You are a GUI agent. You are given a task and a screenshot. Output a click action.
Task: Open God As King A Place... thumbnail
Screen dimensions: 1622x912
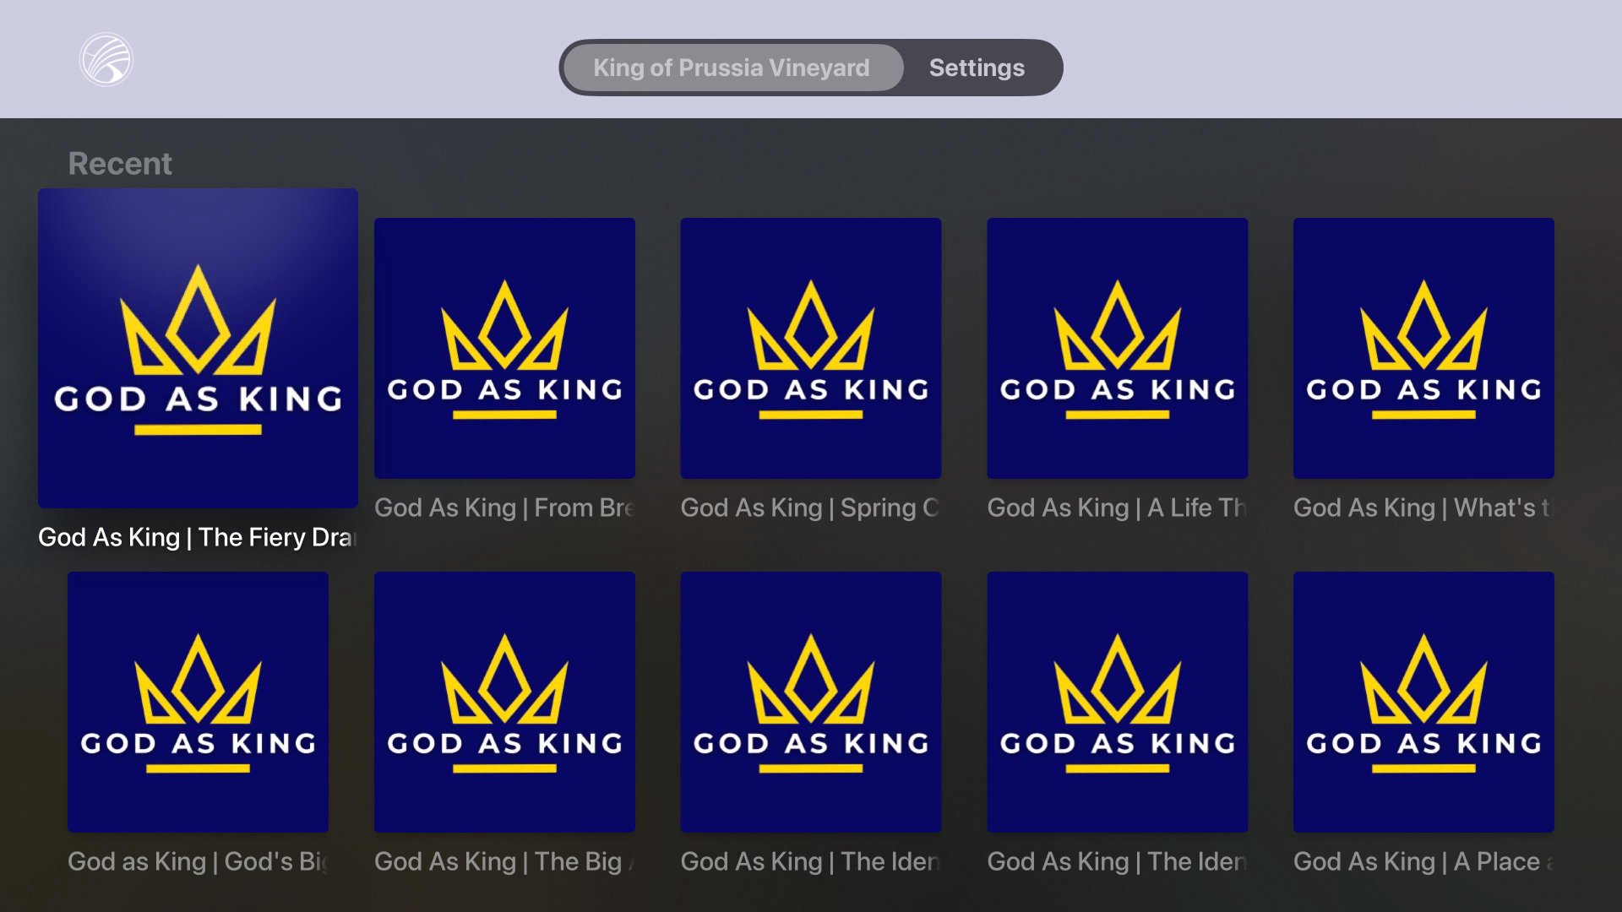[x=1423, y=702]
